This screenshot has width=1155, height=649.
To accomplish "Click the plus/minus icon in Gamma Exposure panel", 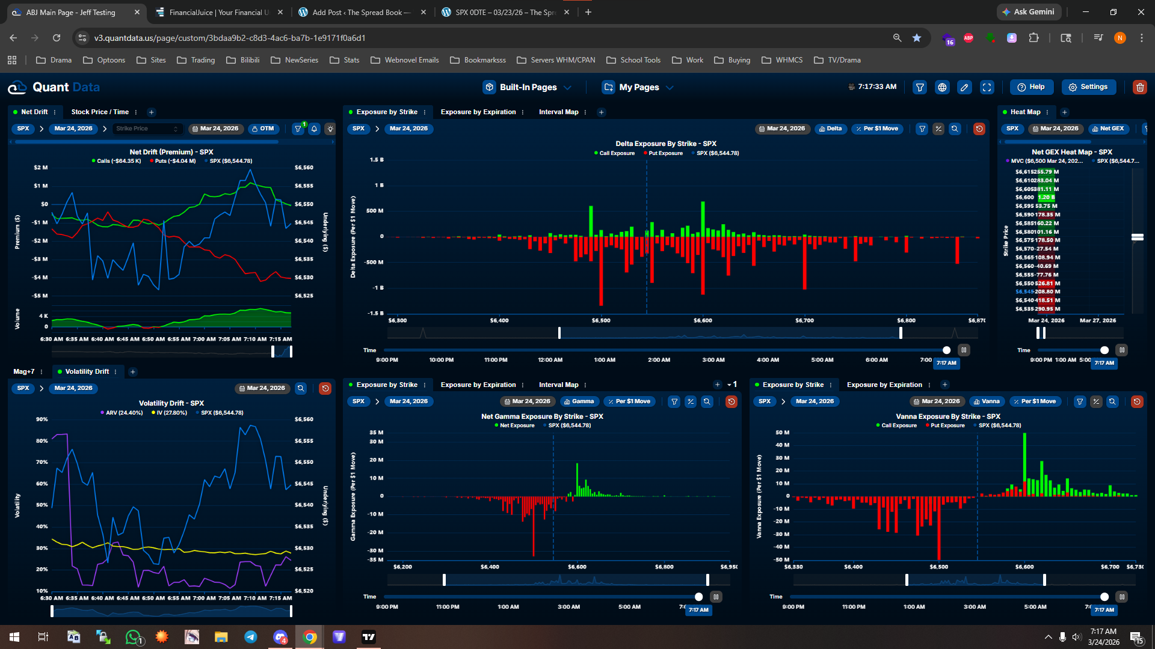I will (691, 401).
